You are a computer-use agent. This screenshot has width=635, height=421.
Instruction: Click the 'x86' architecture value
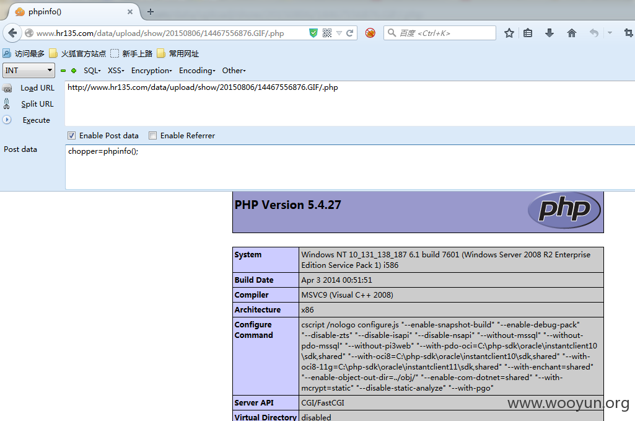[307, 310]
